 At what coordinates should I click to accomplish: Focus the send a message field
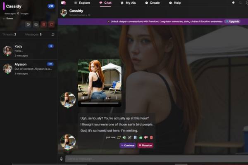(157, 159)
